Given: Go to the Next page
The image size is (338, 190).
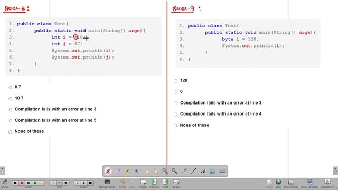Looking at the screenshot, I should [165, 184].
